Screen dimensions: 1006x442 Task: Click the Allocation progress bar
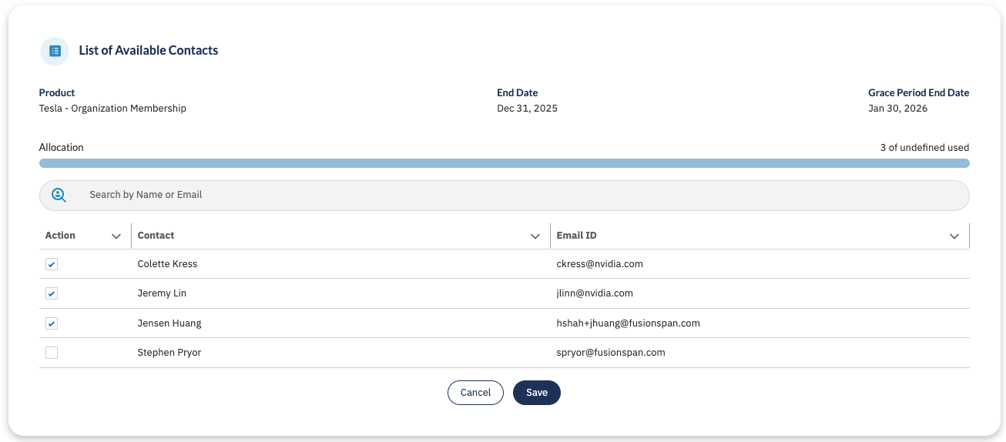click(x=505, y=163)
